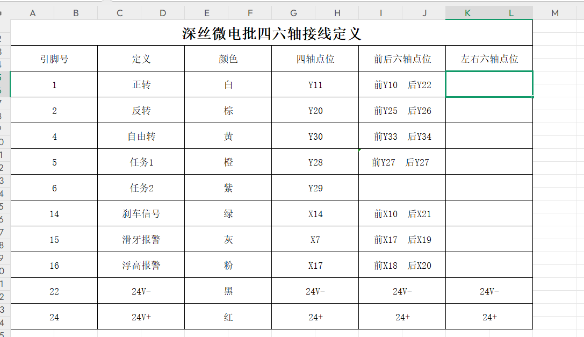584x337 pixels.
Task: Select the 黄 color cell
Action: (x=228, y=136)
